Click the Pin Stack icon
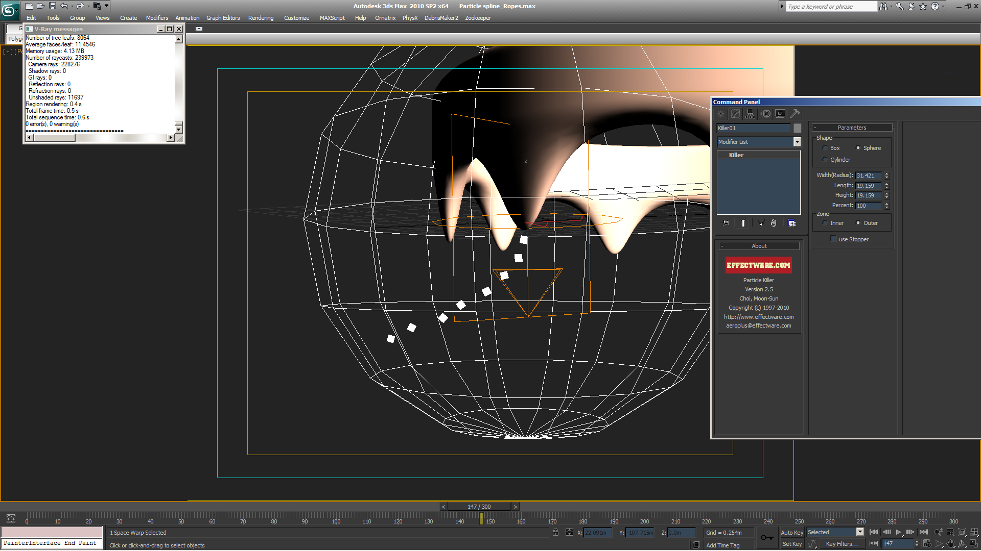This screenshot has height=551, width=981. point(725,223)
